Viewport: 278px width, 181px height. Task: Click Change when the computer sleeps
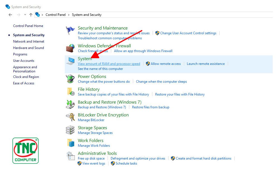pos(161,82)
